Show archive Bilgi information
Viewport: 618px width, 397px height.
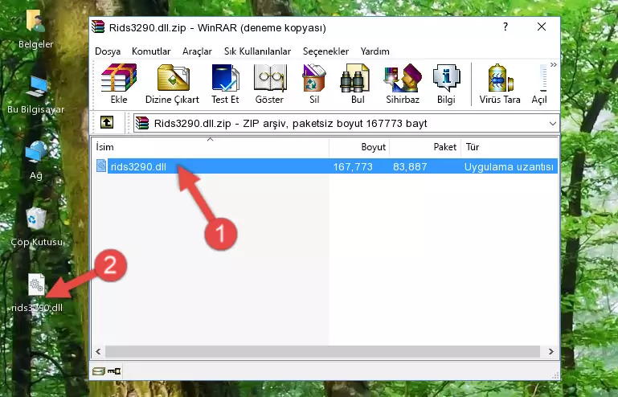pos(446,84)
